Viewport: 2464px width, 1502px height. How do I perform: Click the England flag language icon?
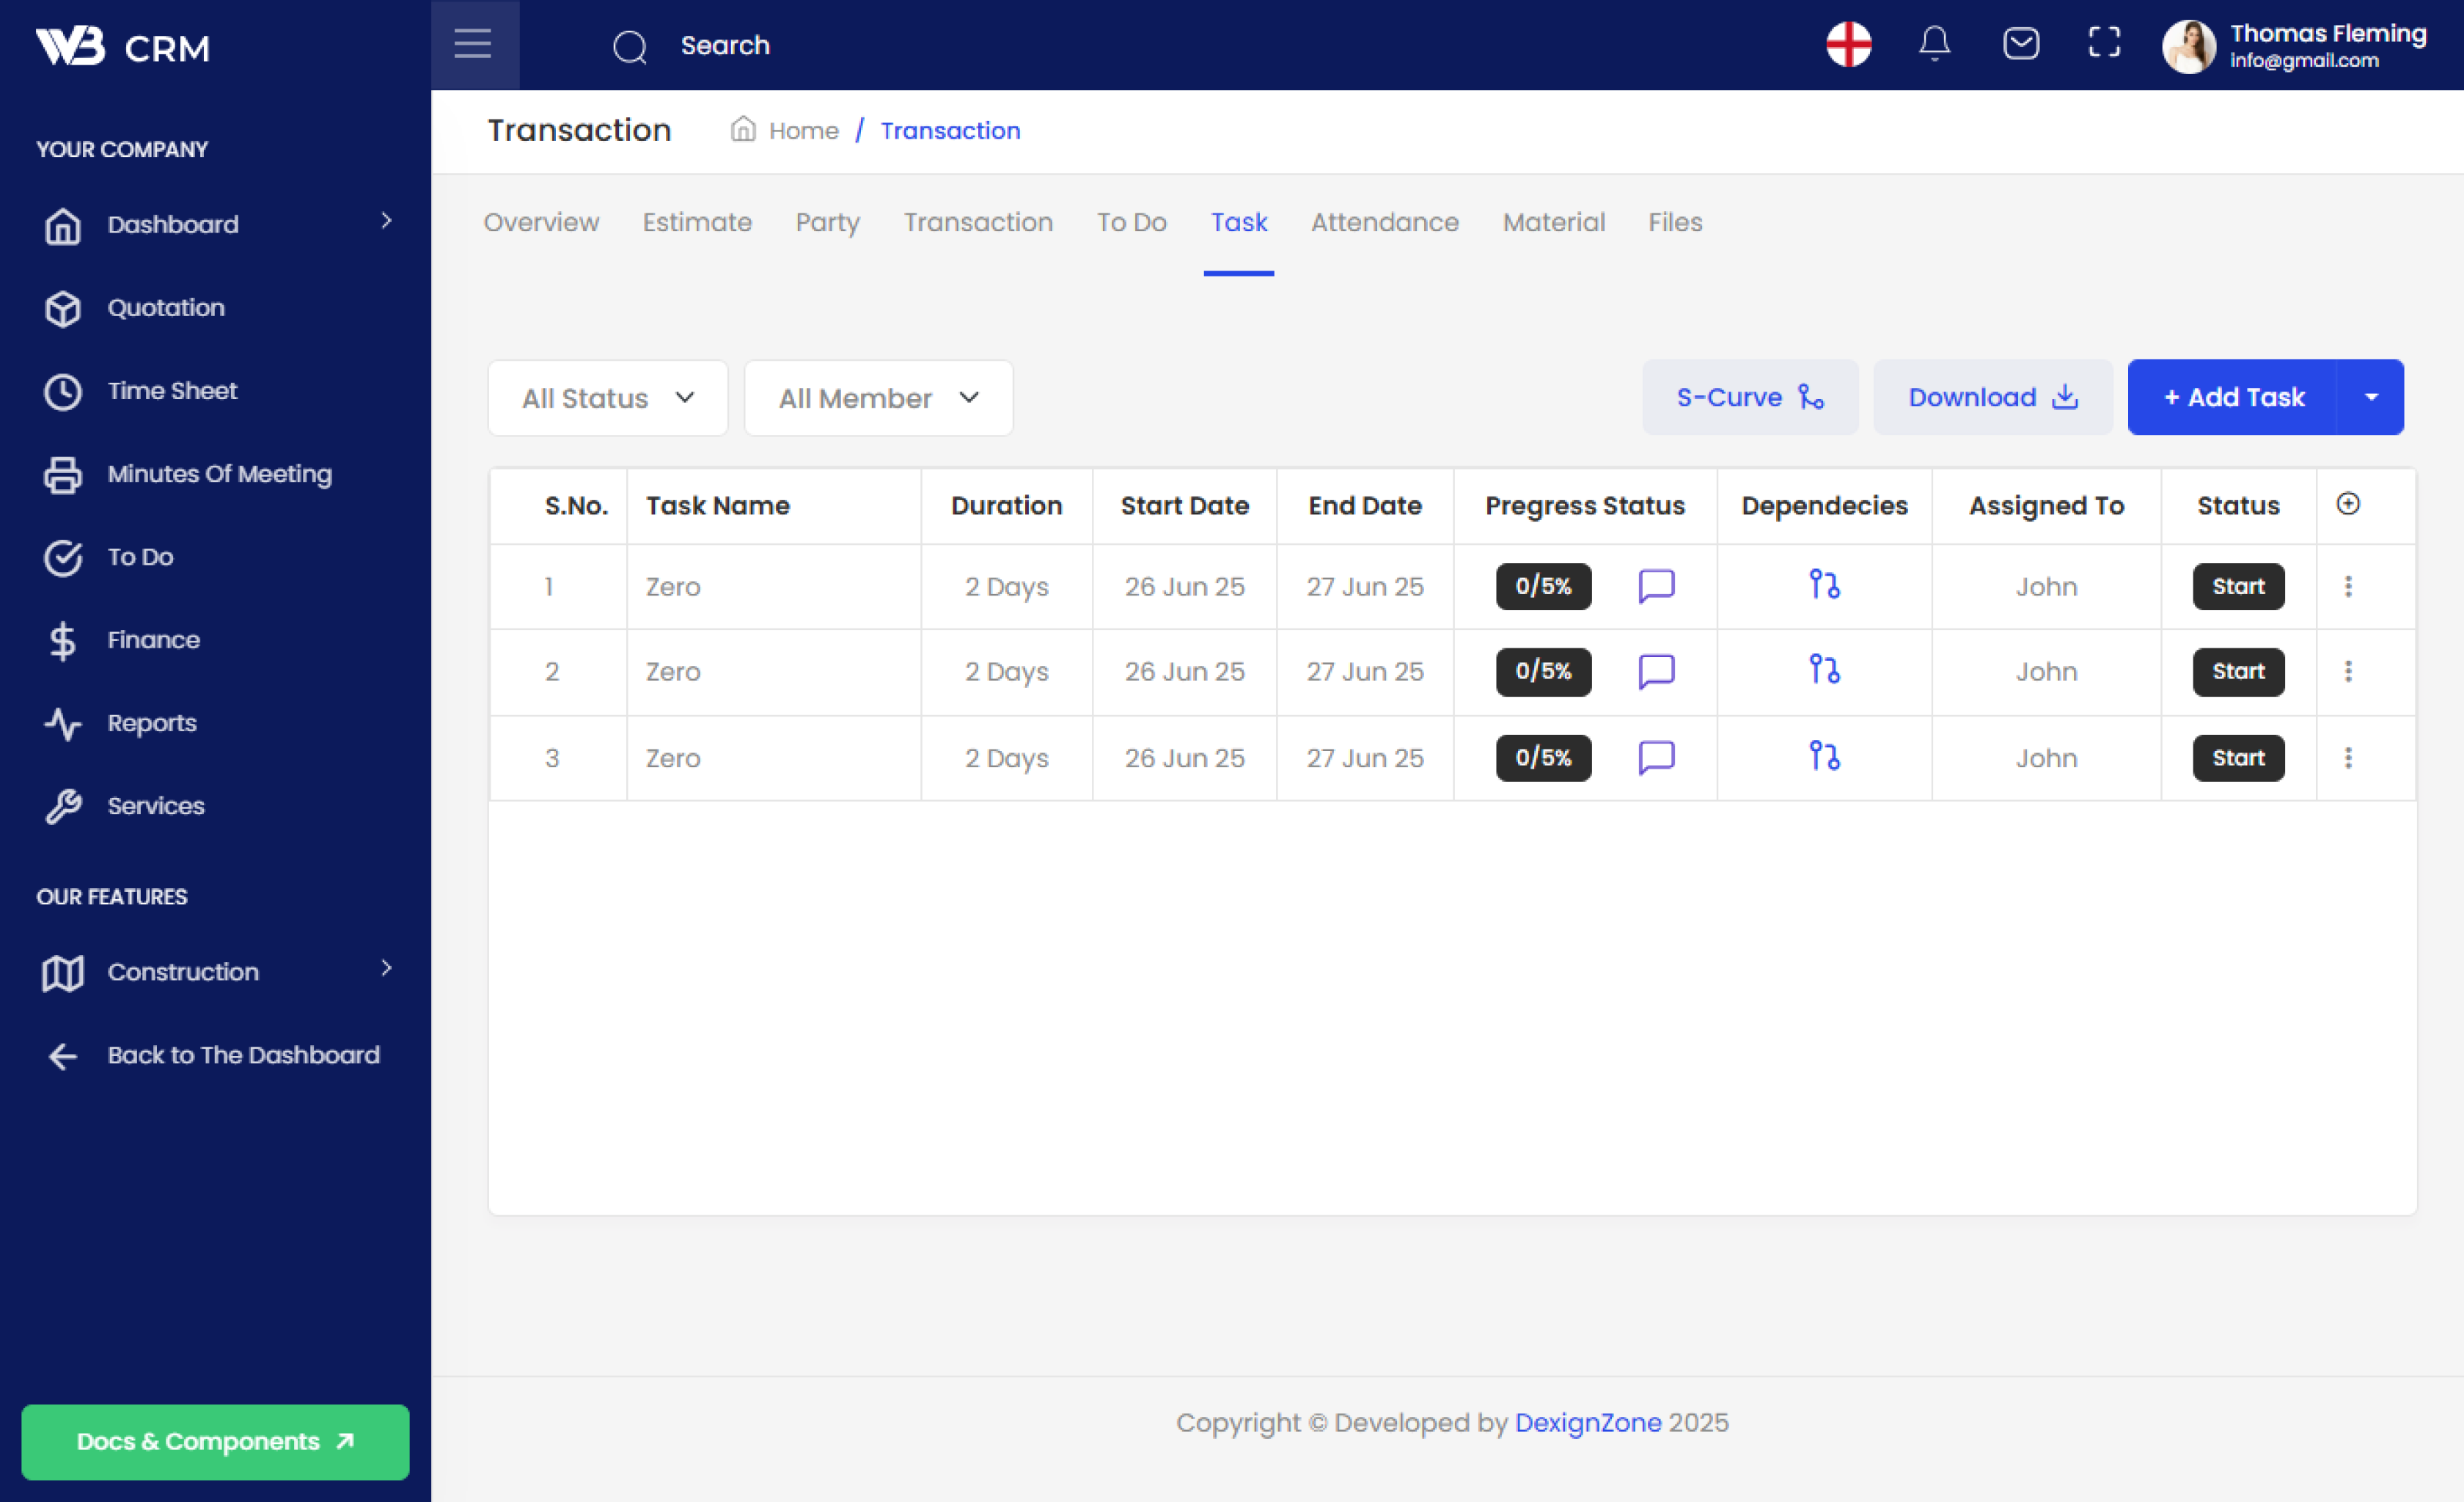point(1848,44)
